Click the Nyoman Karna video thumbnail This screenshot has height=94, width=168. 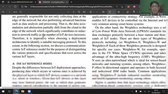(154, 8)
